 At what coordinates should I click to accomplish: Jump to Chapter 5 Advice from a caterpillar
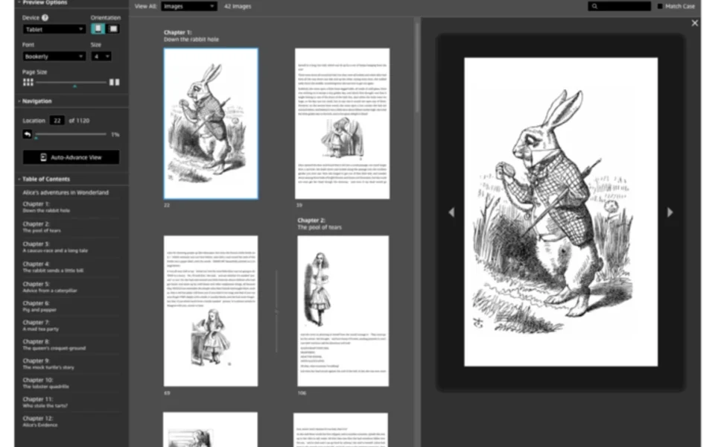point(50,287)
